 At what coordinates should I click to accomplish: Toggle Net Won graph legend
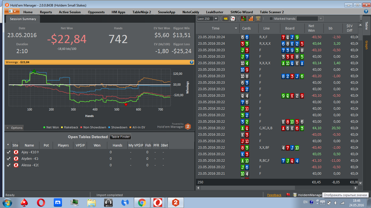click(51, 127)
